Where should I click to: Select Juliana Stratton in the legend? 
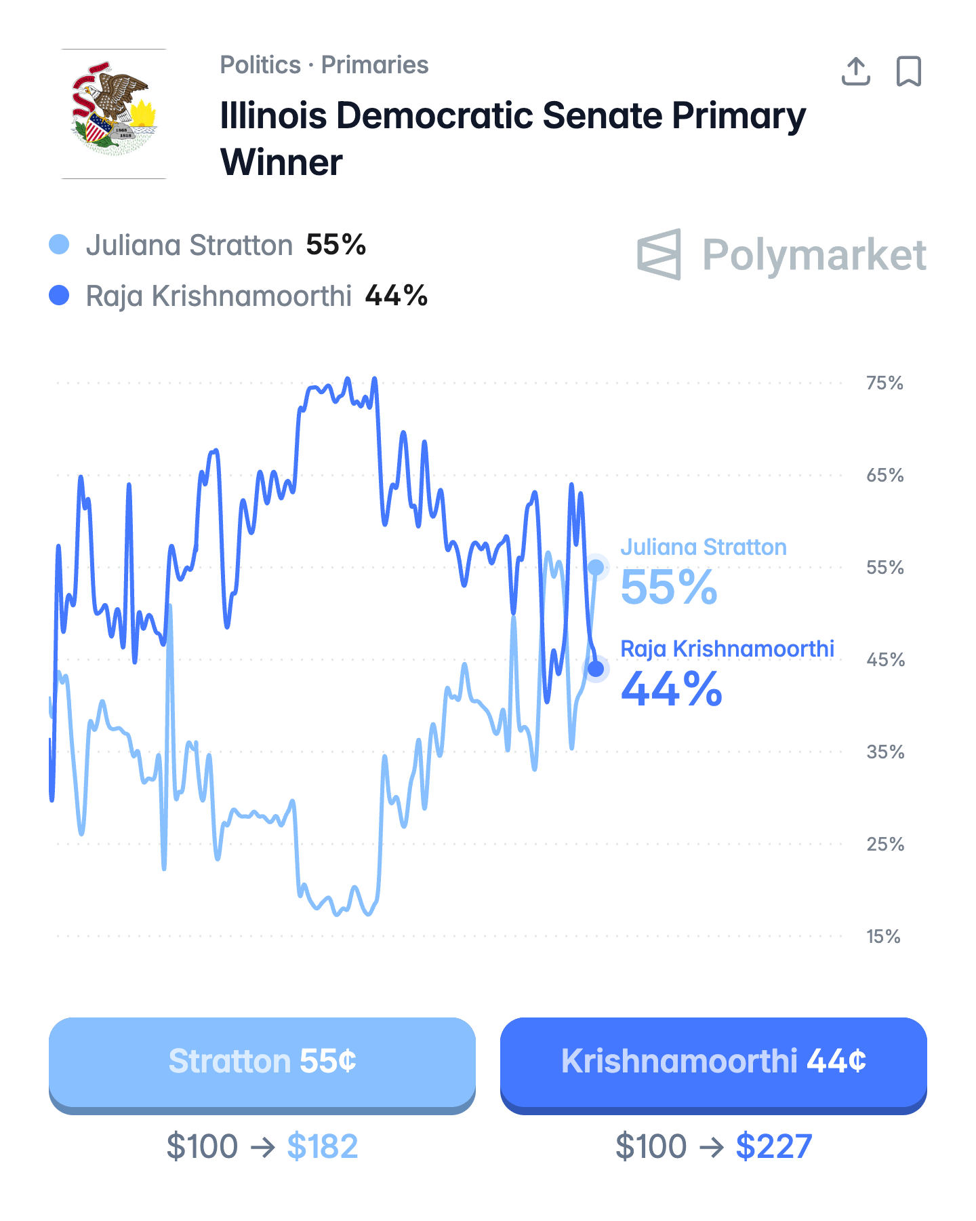(x=189, y=245)
